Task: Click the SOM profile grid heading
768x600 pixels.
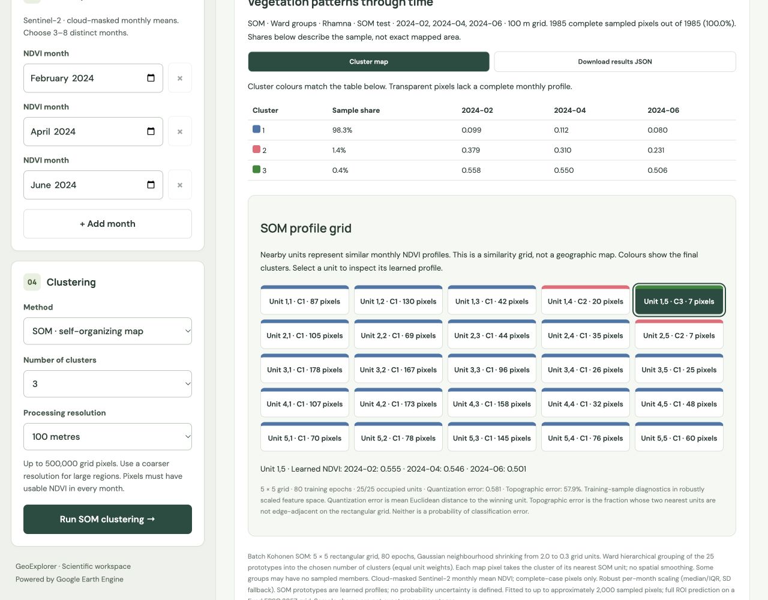Action: coord(306,229)
